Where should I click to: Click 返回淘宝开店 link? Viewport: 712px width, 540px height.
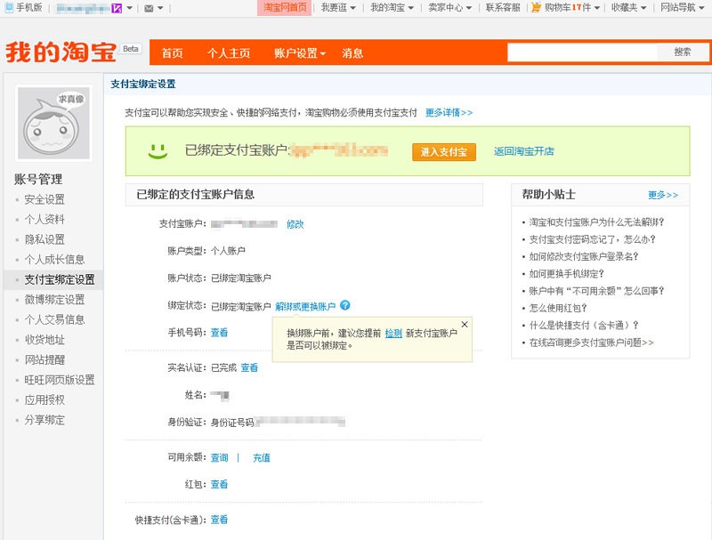[x=523, y=151]
